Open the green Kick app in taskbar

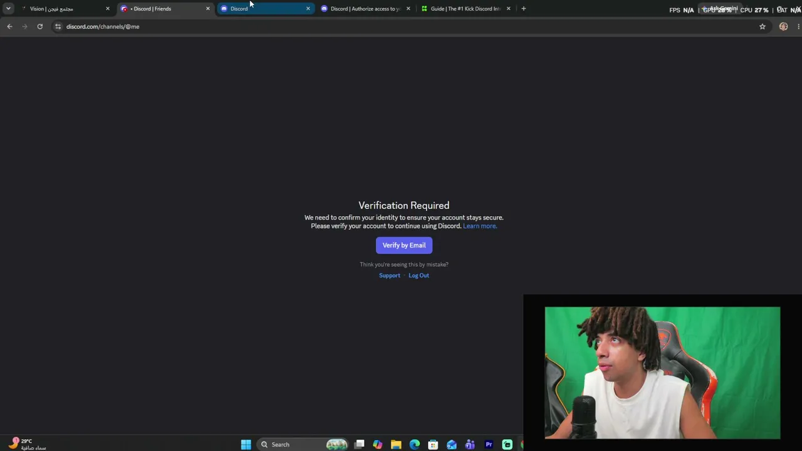click(507, 445)
